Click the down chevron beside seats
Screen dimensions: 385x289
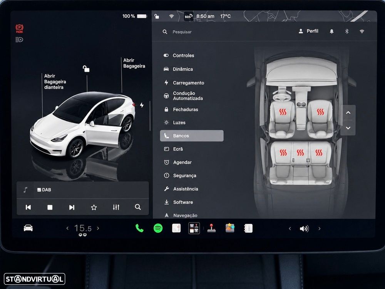click(x=348, y=128)
